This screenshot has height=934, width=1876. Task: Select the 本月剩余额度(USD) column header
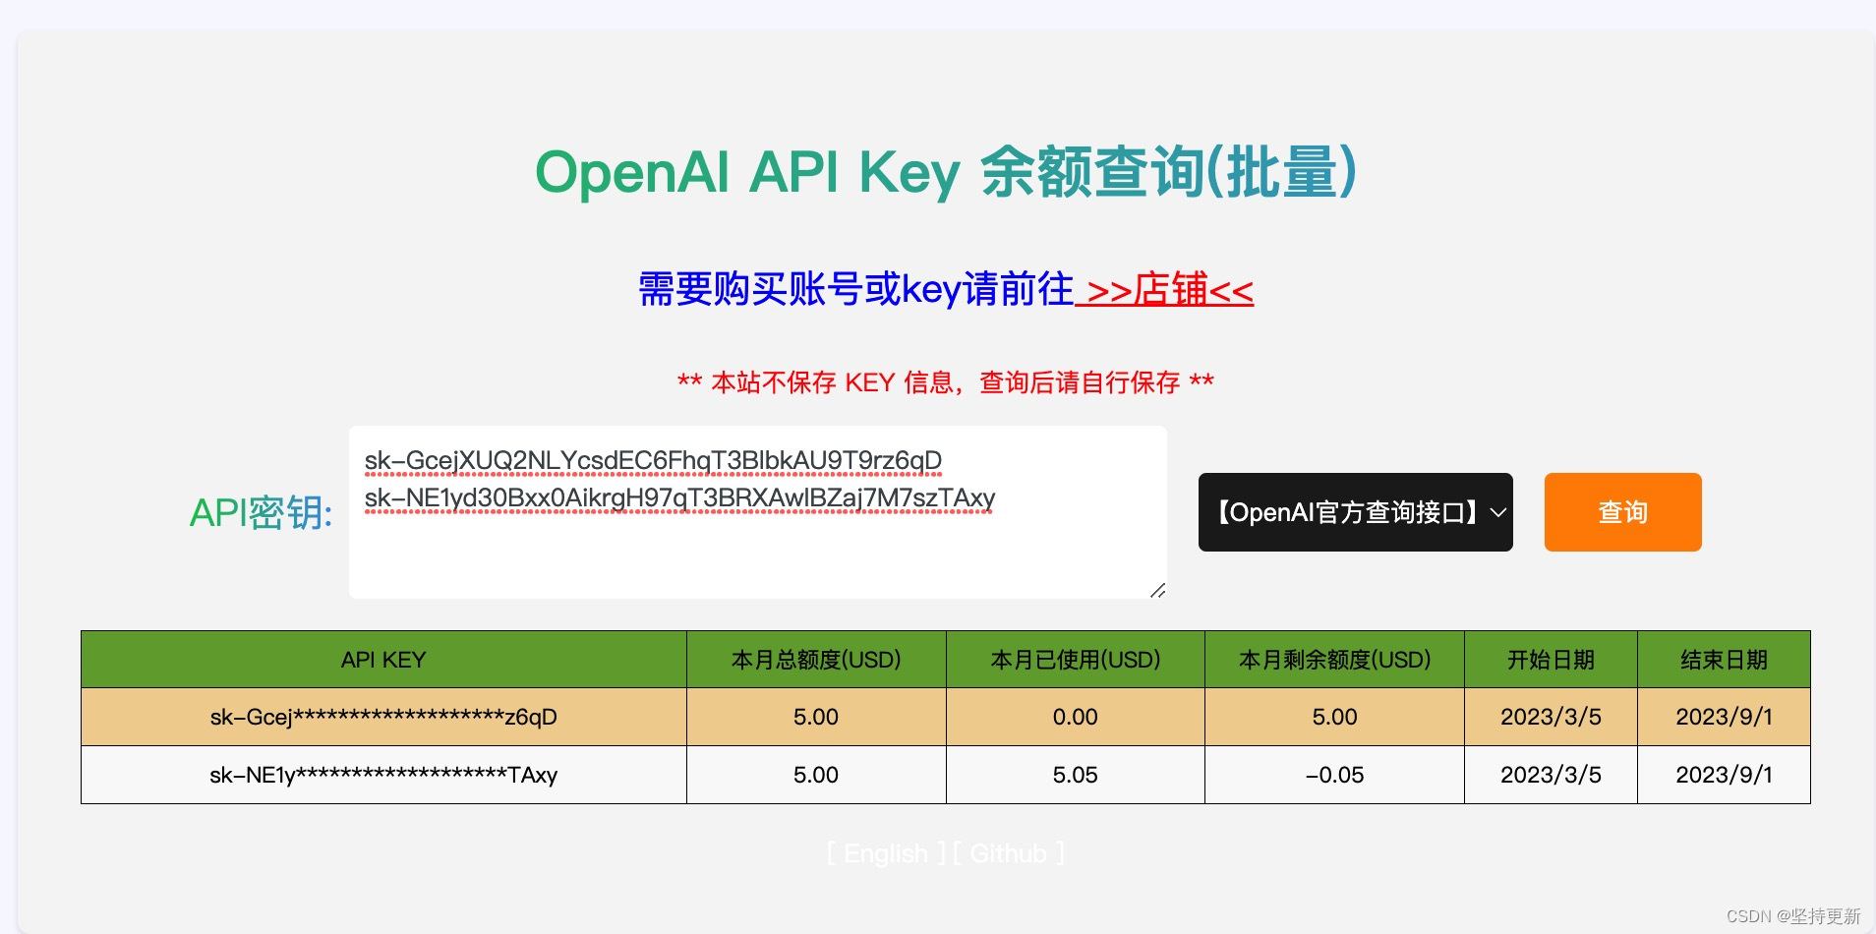[x=1334, y=660]
